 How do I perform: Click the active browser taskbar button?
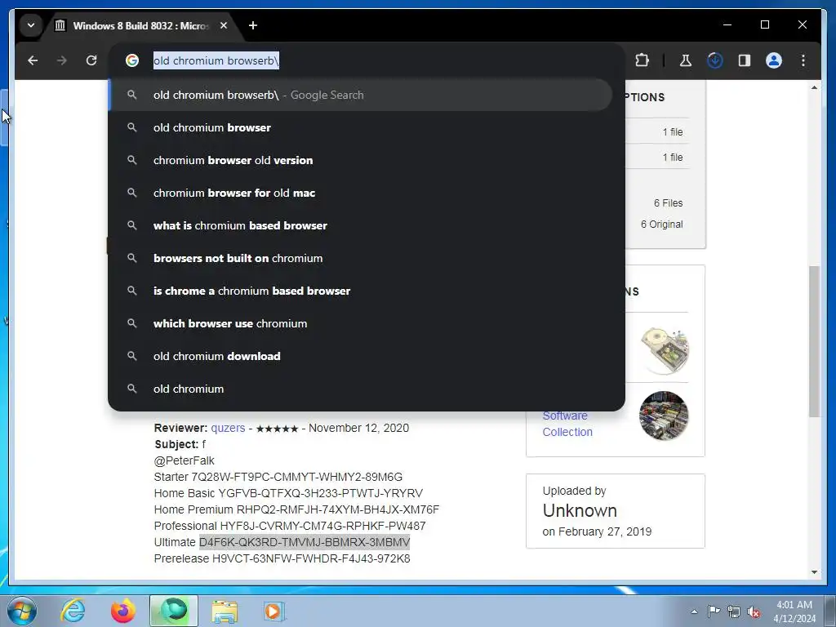pyautogui.click(x=174, y=611)
